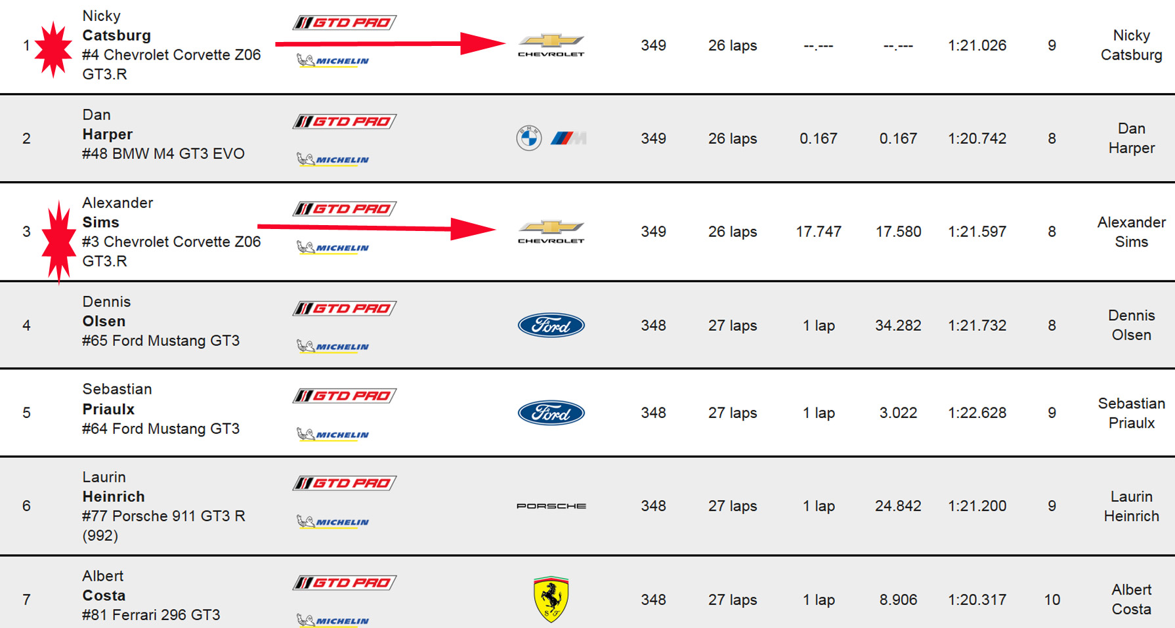Click the Porsche wordmark logo

[551, 506]
